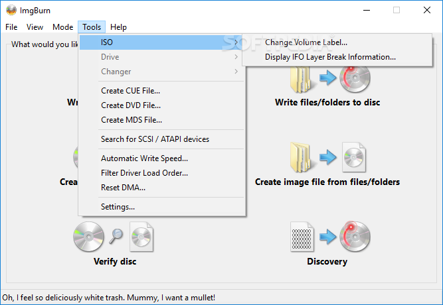The height and width of the screenshot is (305, 443).
Task: Click the disc icon above Verify disc
Action: tap(88, 237)
